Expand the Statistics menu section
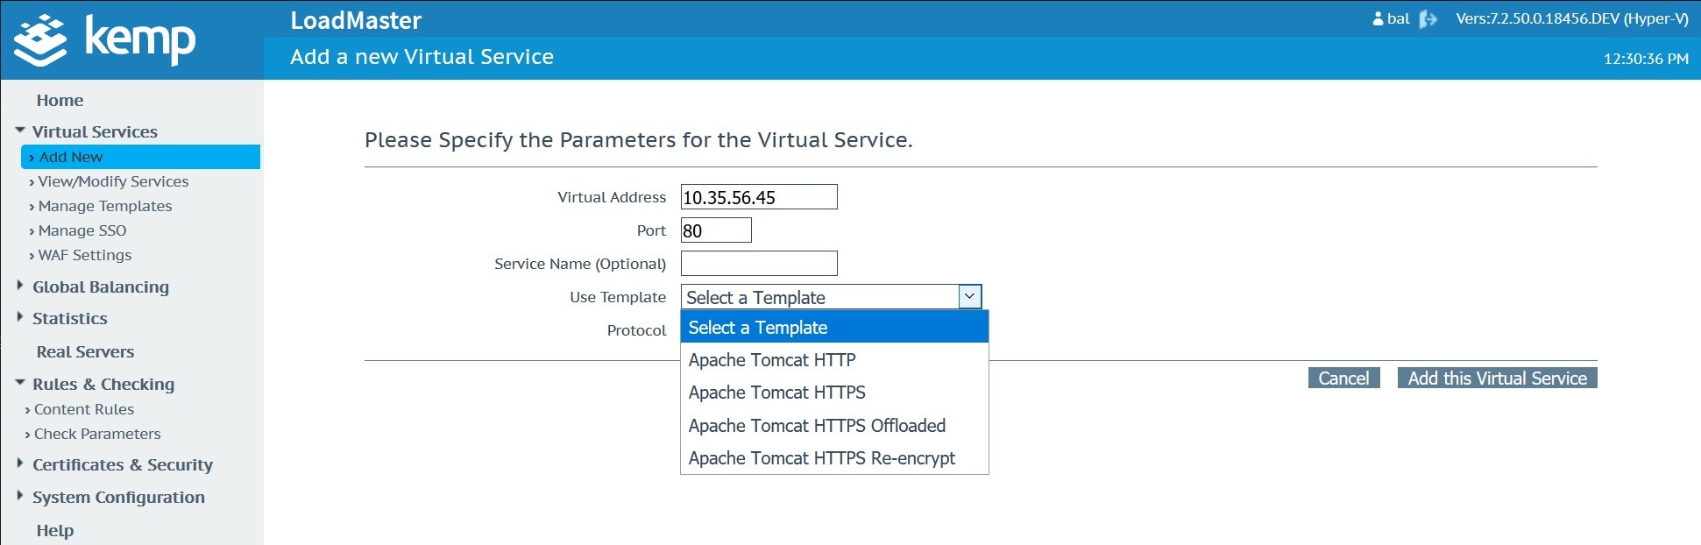Image resolution: width=1701 pixels, height=545 pixels. coord(20,318)
